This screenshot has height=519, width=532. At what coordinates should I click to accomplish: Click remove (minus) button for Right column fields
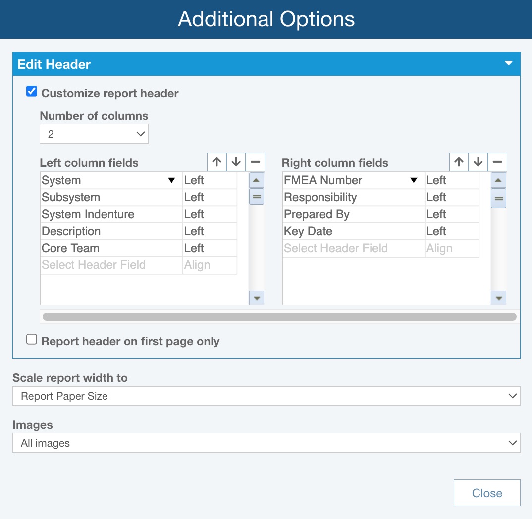pyautogui.click(x=497, y=162)
